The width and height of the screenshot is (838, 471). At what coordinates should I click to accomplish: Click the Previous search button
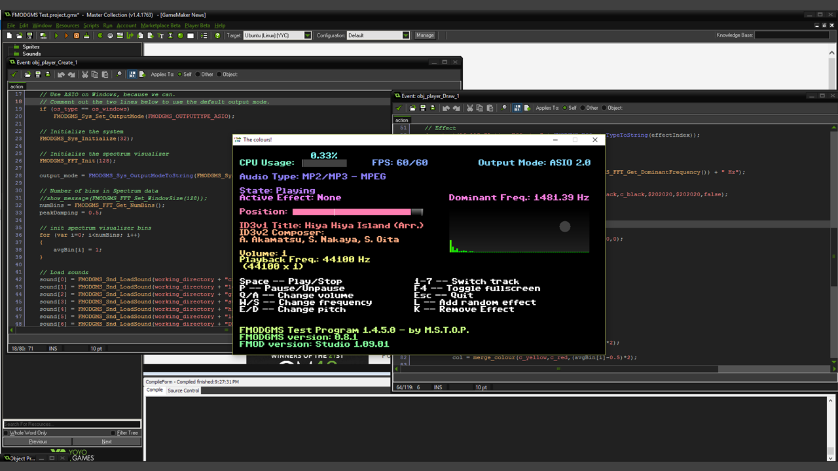coord(38,442)
